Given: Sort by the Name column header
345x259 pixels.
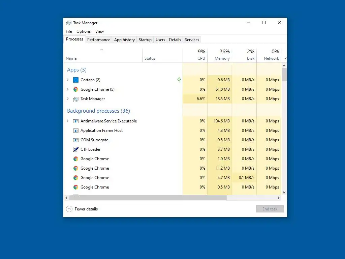Looking at the screenshot, I should (x=103, y=55).
